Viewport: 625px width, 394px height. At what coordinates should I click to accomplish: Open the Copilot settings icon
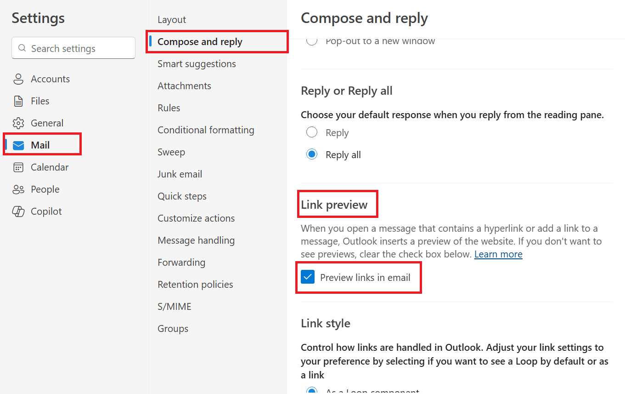18,211
